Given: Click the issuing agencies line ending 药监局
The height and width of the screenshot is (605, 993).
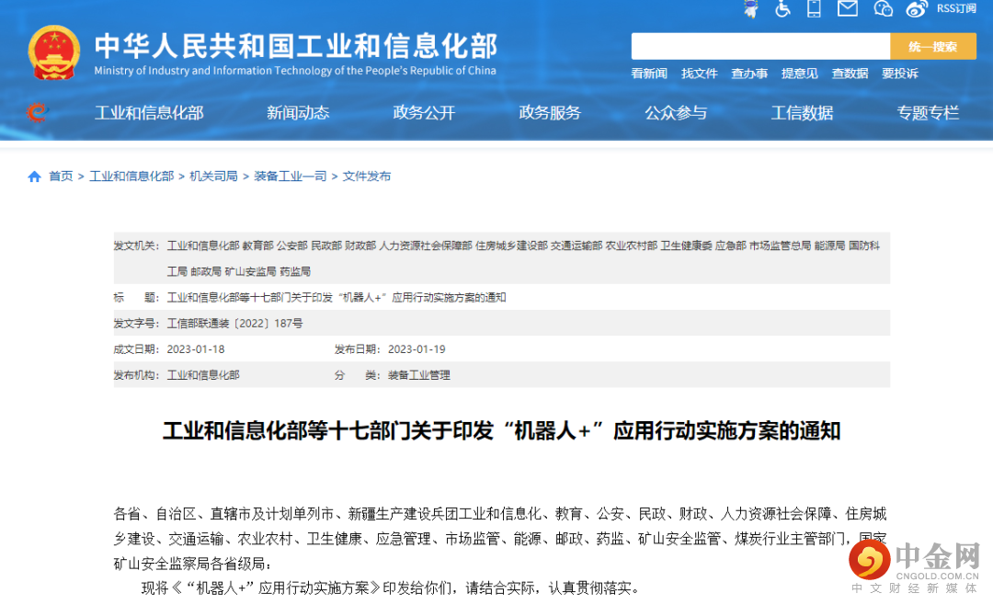Looking at the screenshot, I should pos(239,271).
